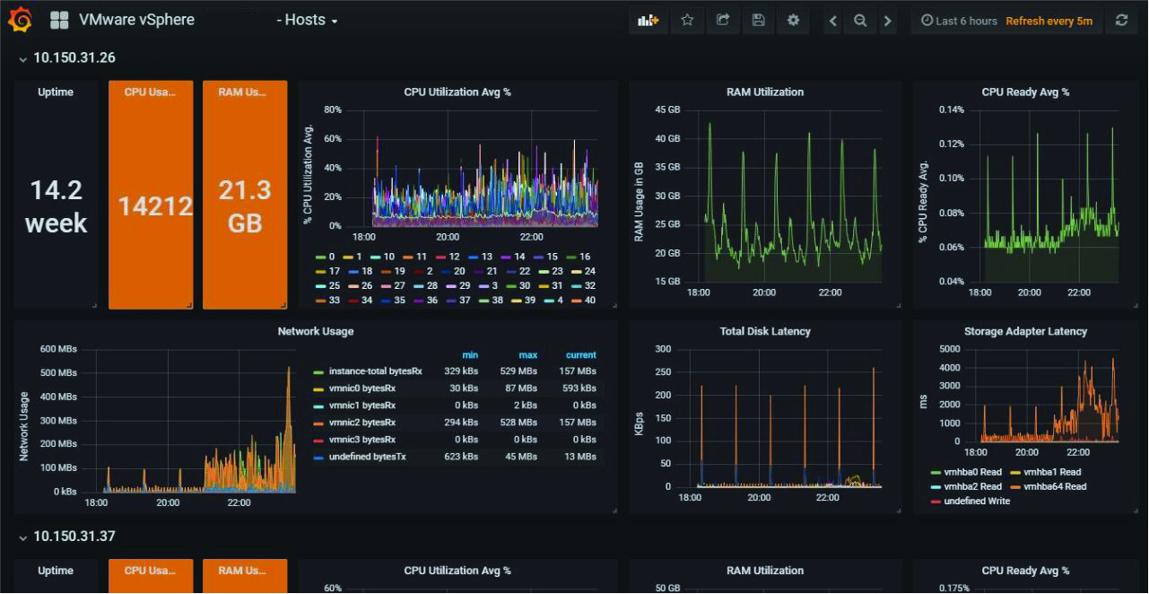Click the Uptime title in the 10.150.31.37 row
This screenshot has width=1149, height=594.
click(56, 570)
